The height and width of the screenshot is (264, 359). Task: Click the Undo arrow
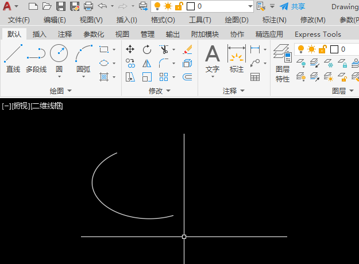102,6
